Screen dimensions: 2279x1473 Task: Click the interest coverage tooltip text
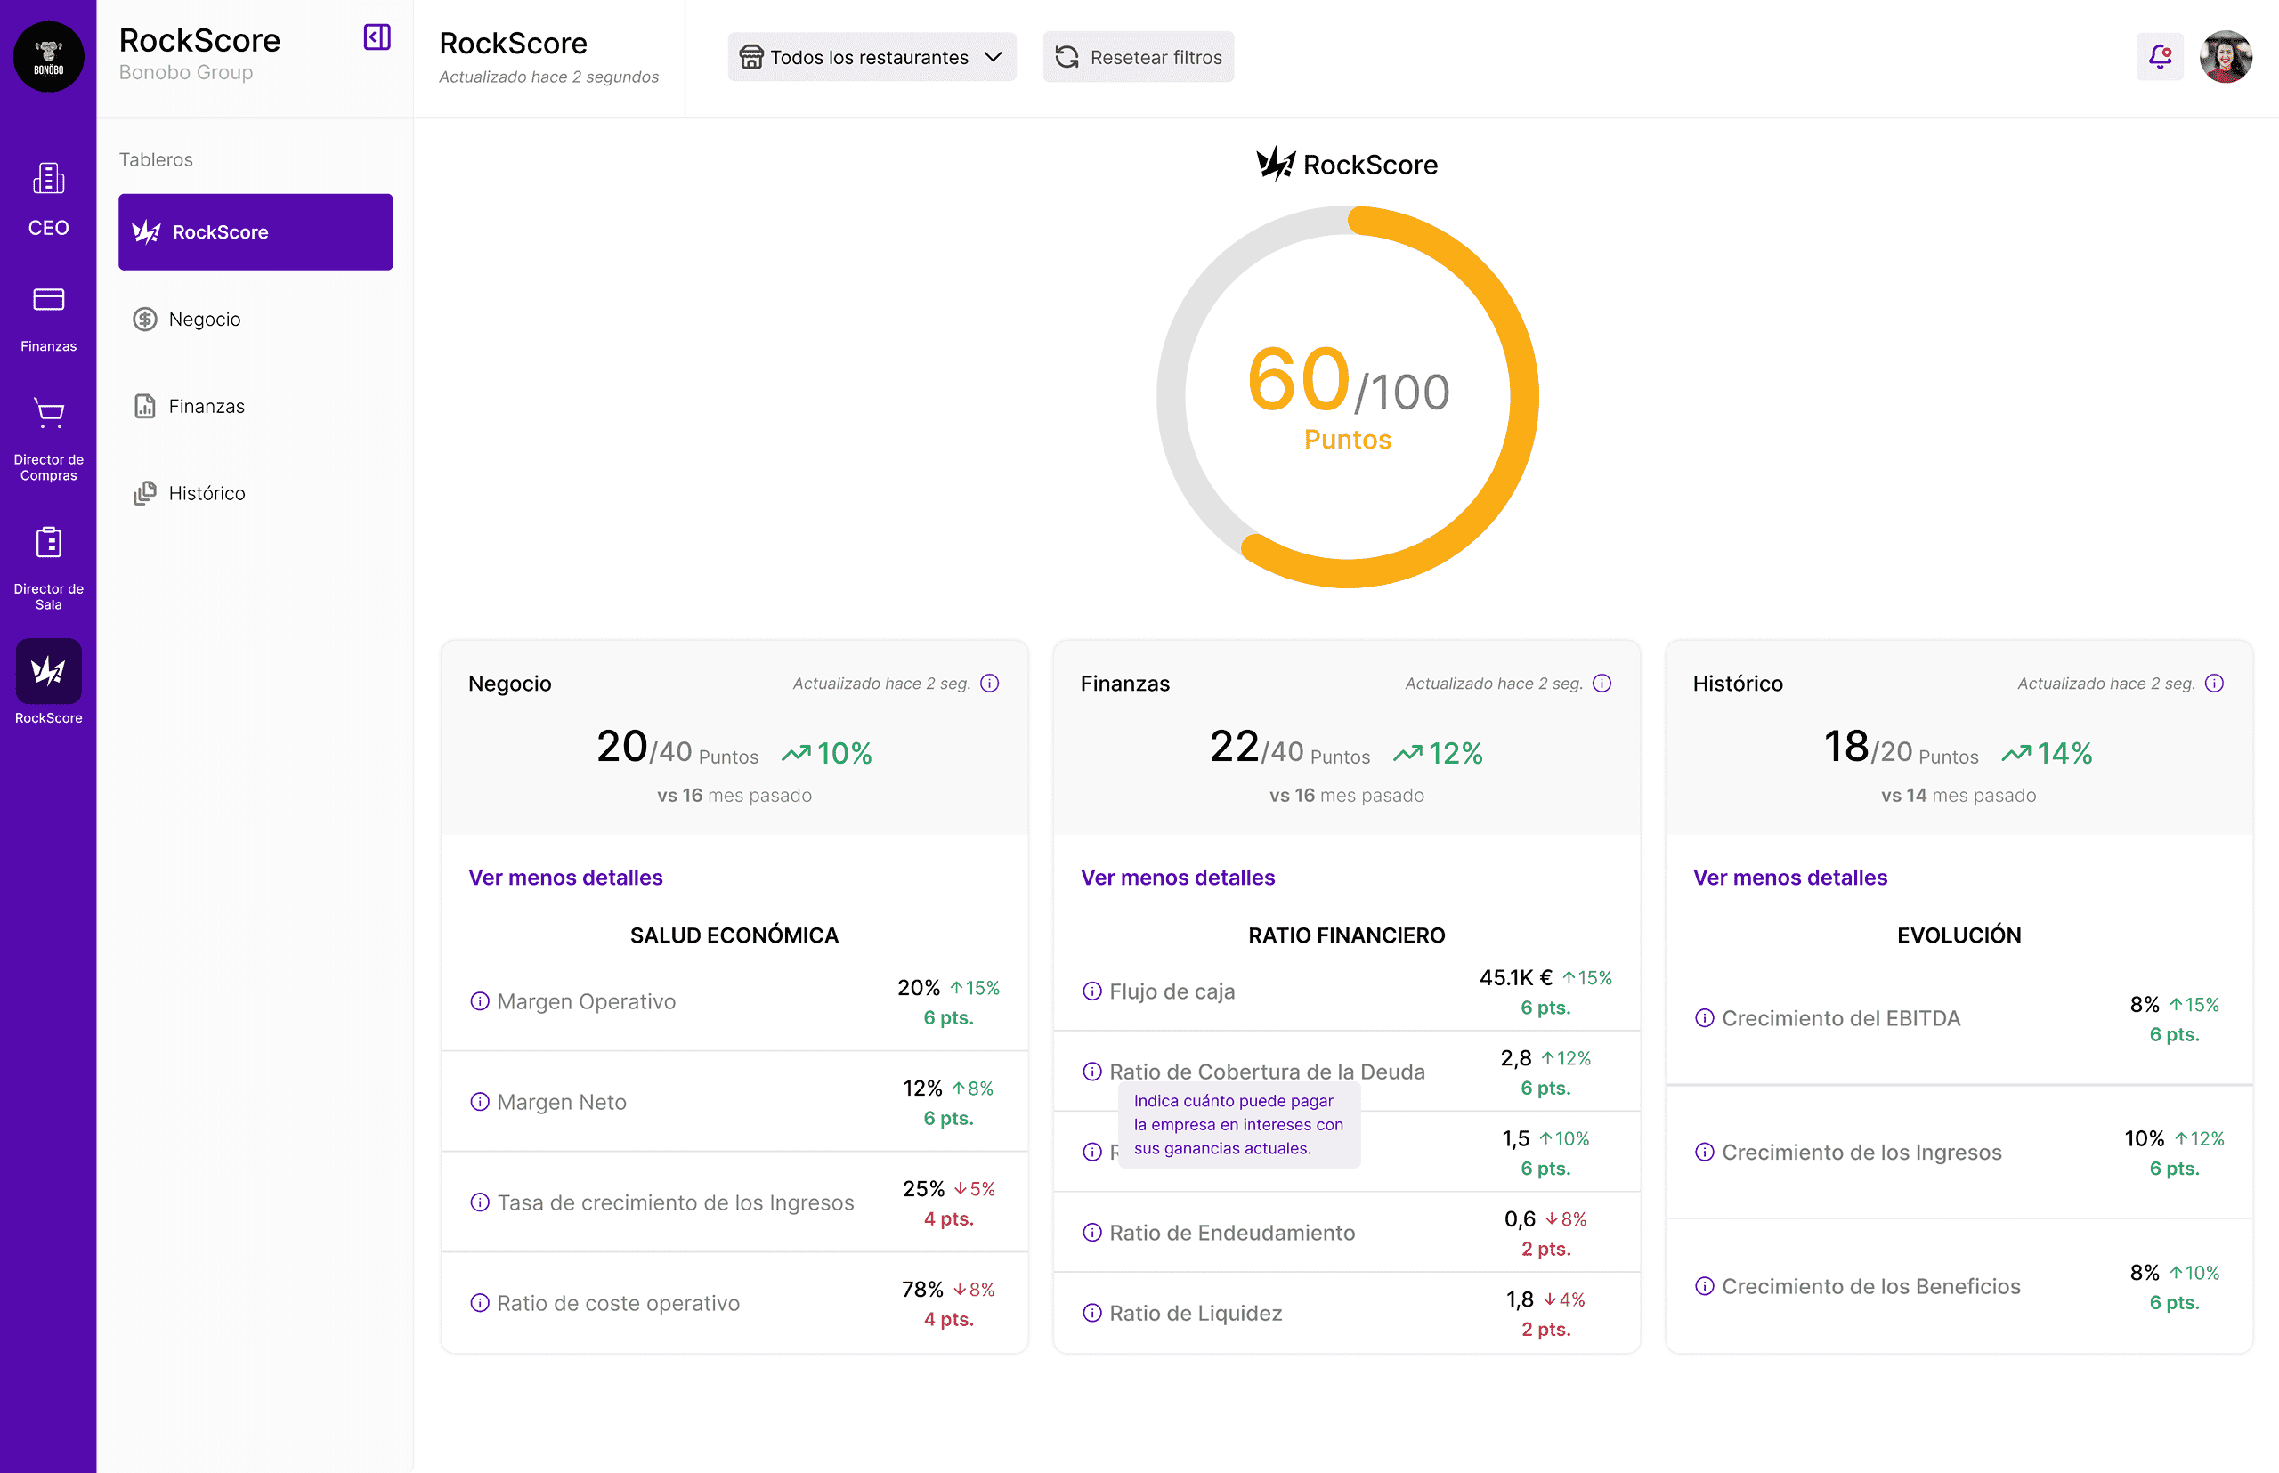(x=1238, y=1124)
